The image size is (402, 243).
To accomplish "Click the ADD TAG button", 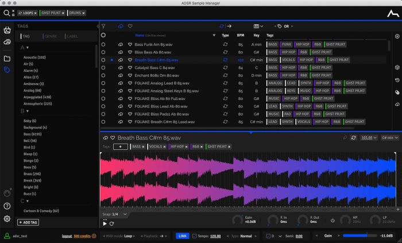I will click(28, 222).
